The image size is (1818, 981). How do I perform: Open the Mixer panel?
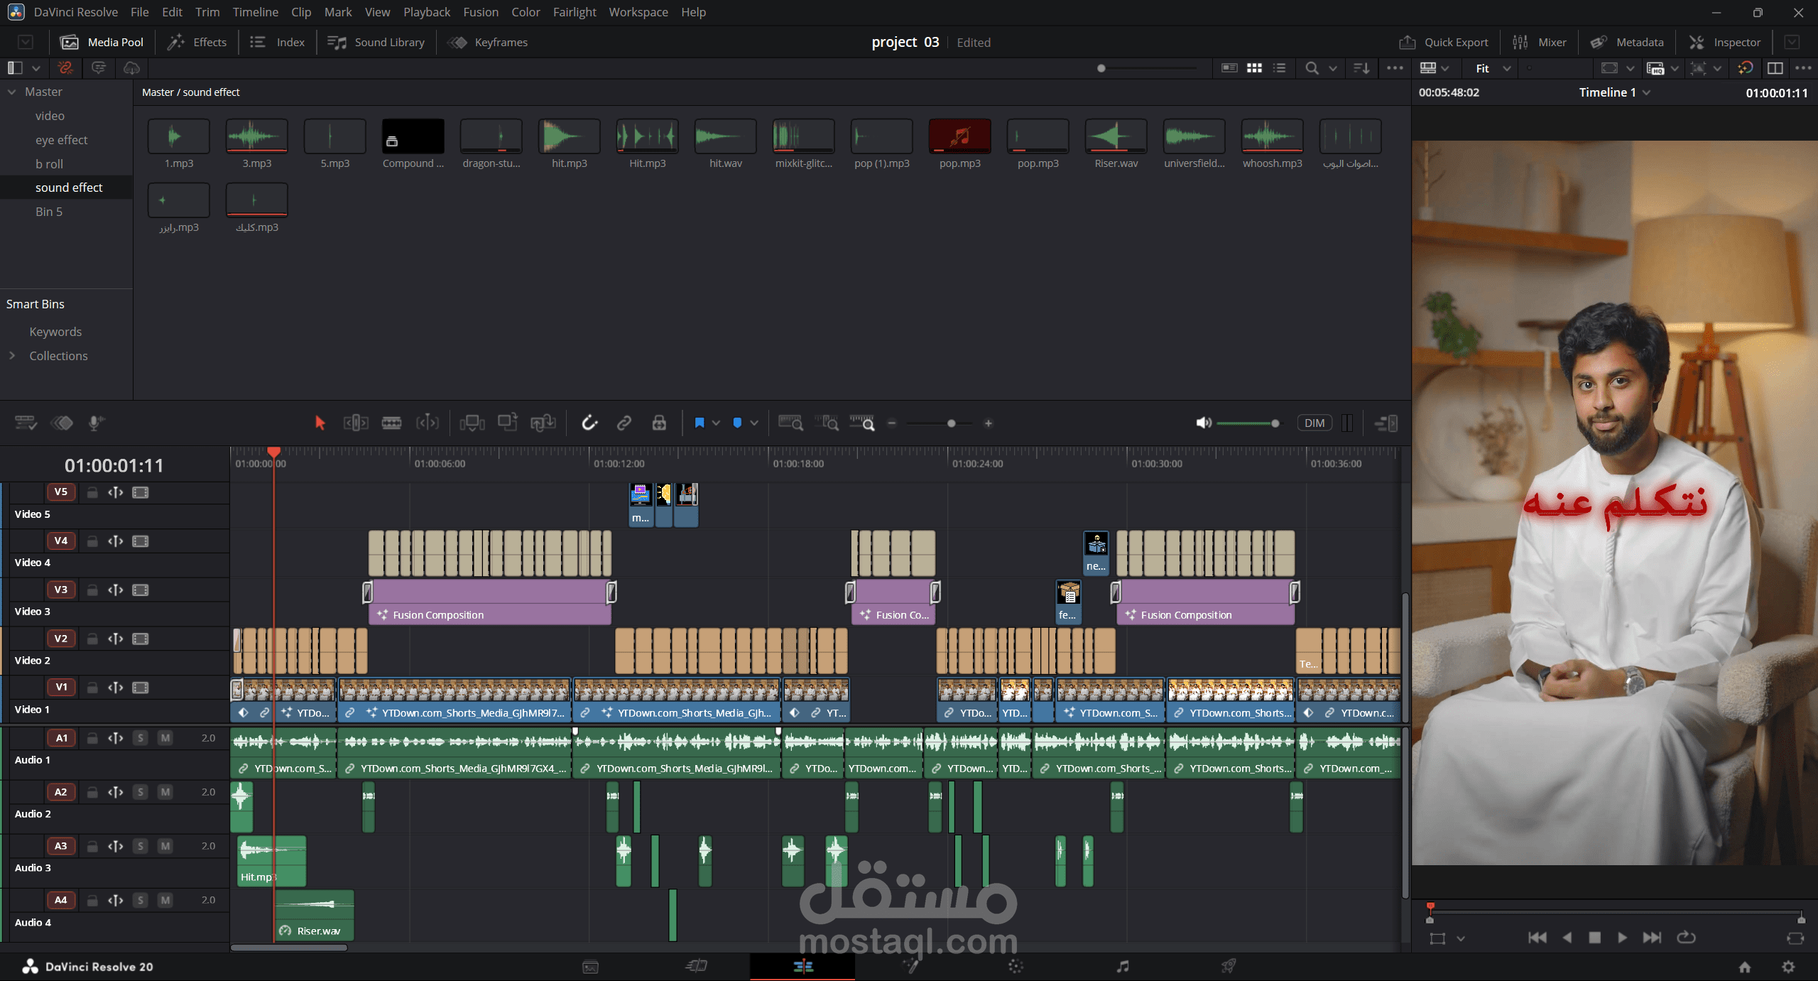tap(1540, 42)
